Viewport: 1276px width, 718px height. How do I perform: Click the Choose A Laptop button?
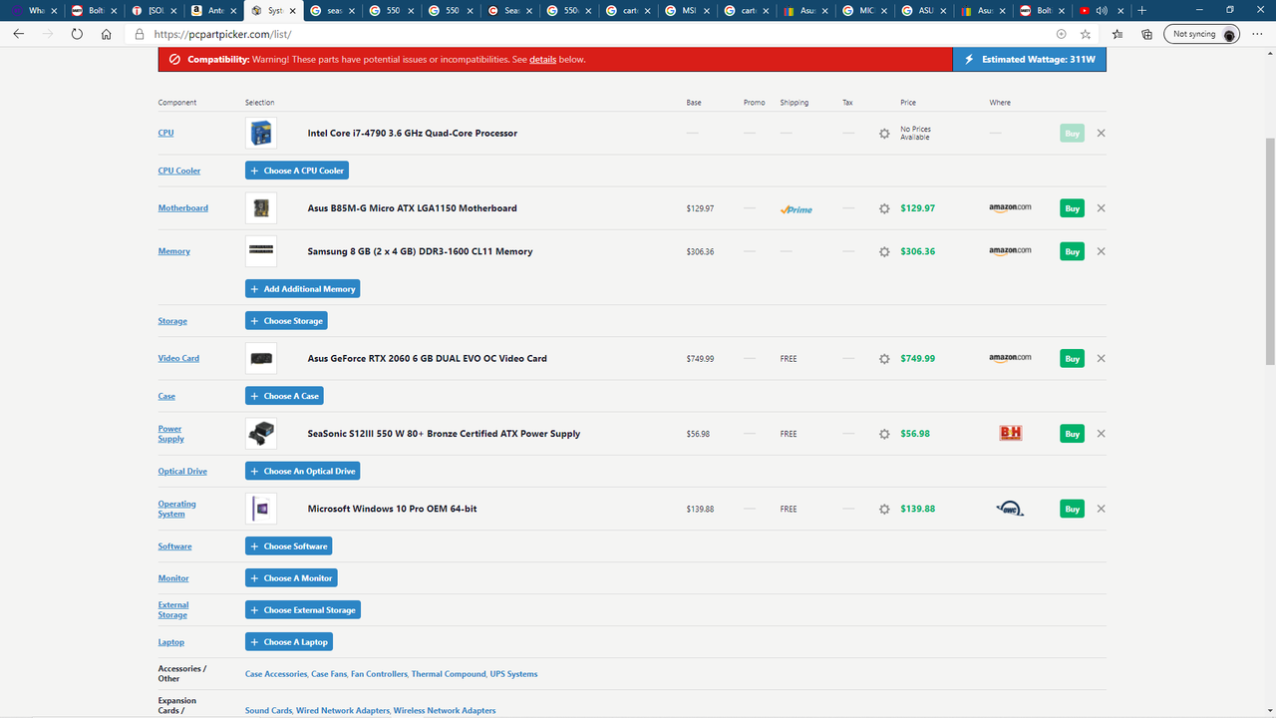289,642
